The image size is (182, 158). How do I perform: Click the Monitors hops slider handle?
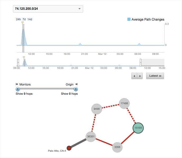(x=18, y=89)
